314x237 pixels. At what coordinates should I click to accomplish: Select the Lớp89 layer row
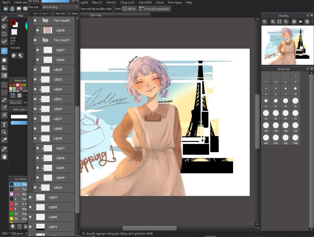pyautogui.click(x=54, y=129)
